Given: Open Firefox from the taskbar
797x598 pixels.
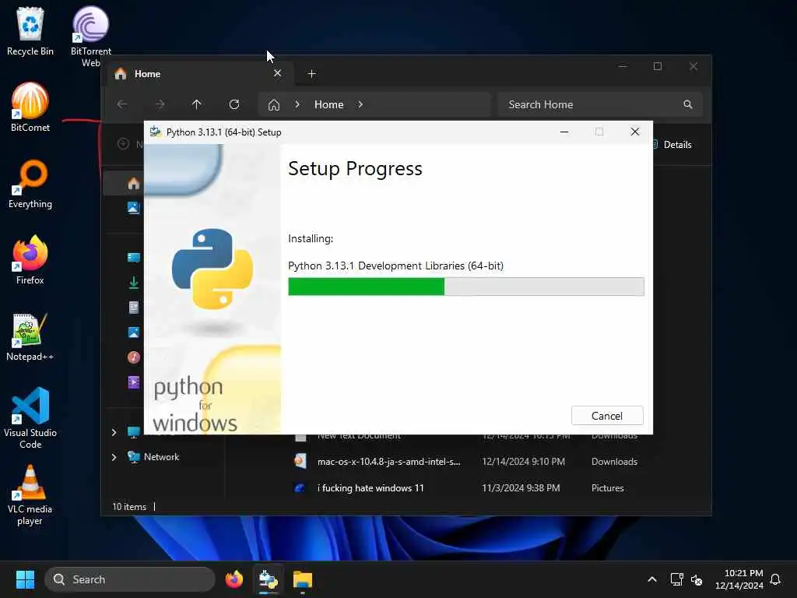Looking at the screenshot, I should (x=233, y=579).
